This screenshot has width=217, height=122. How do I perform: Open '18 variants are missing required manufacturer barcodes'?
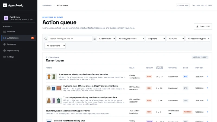[83, 74]
